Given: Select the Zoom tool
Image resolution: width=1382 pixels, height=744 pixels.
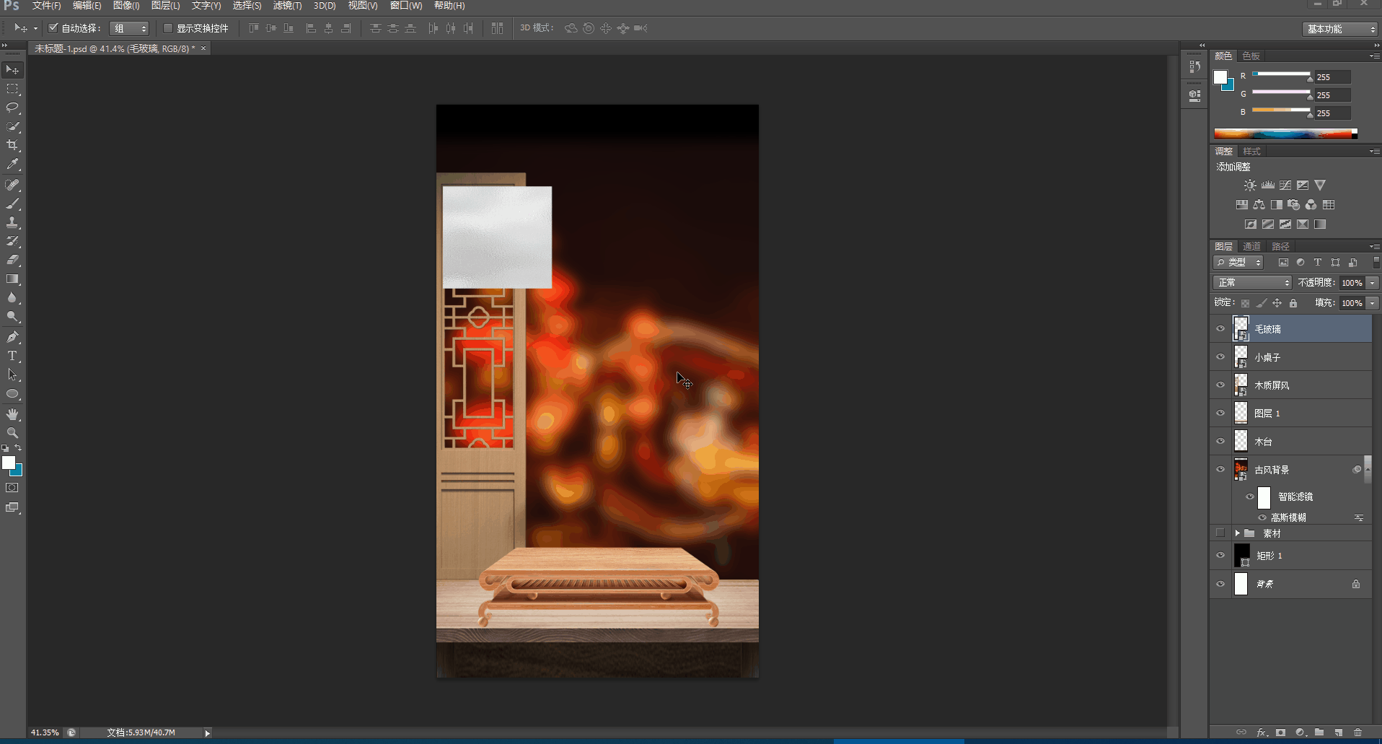Looking at the screenshot, I should (x=12, y=433).
